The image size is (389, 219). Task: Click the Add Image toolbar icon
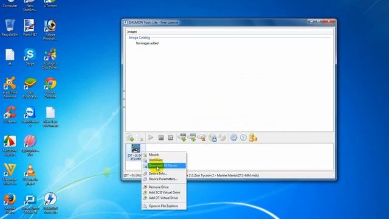tap(130, 137)
